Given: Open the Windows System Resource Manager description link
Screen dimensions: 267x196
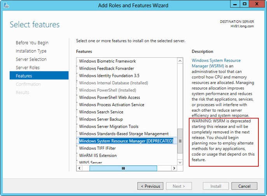Looking at the screenshot, I should coord(216,63).
